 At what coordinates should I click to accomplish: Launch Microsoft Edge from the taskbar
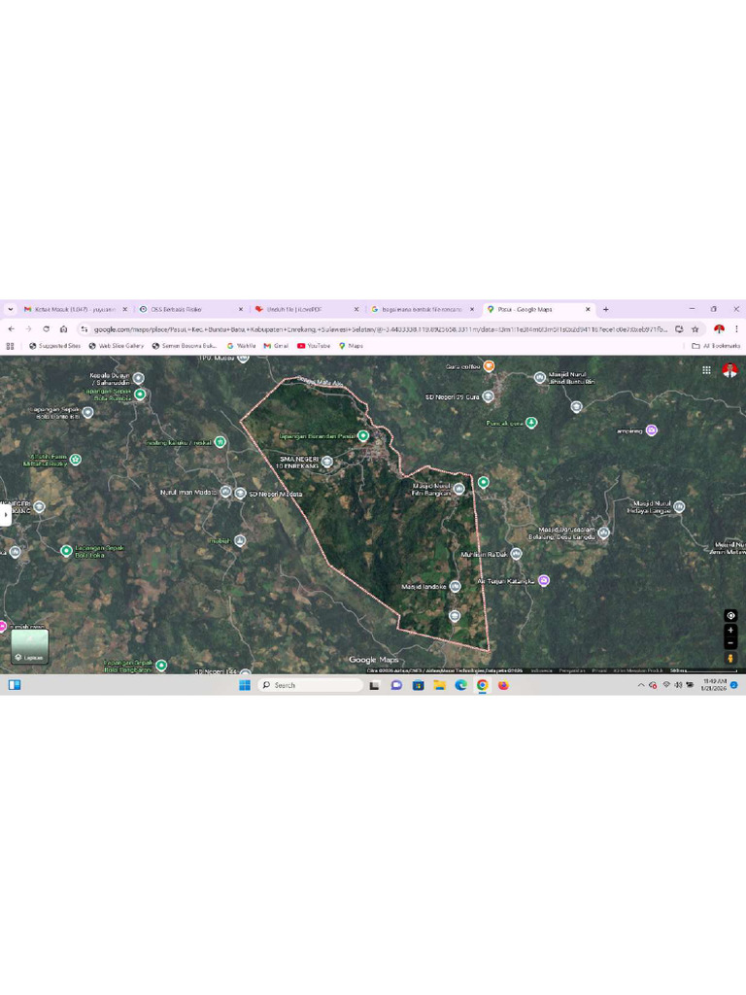tap(460, 685)
